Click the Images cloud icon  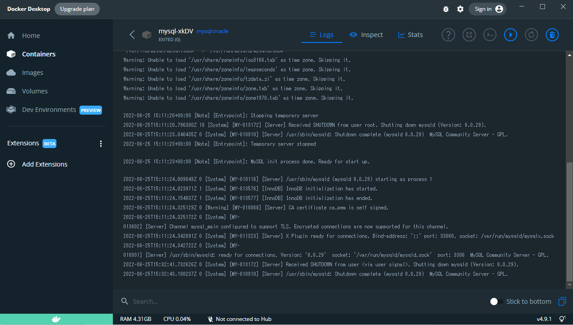point(11,73)
